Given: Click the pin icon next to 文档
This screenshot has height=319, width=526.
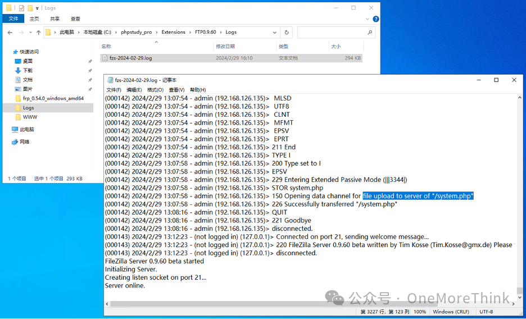Looking at the screenshot, I should (x=90, y=80).
